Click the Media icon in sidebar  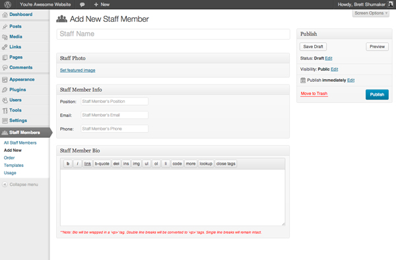pyautogui.click(x=5, y=37)
